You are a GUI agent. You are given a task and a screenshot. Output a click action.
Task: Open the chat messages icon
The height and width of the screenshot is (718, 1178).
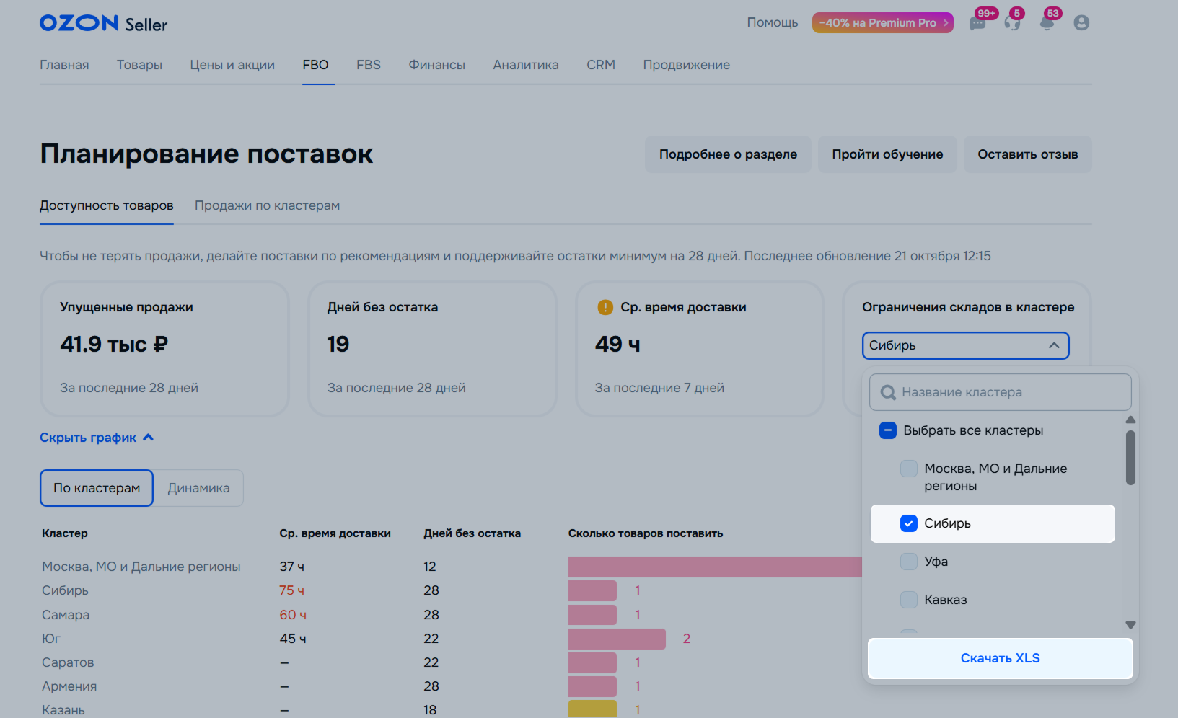tap(977, 24)
